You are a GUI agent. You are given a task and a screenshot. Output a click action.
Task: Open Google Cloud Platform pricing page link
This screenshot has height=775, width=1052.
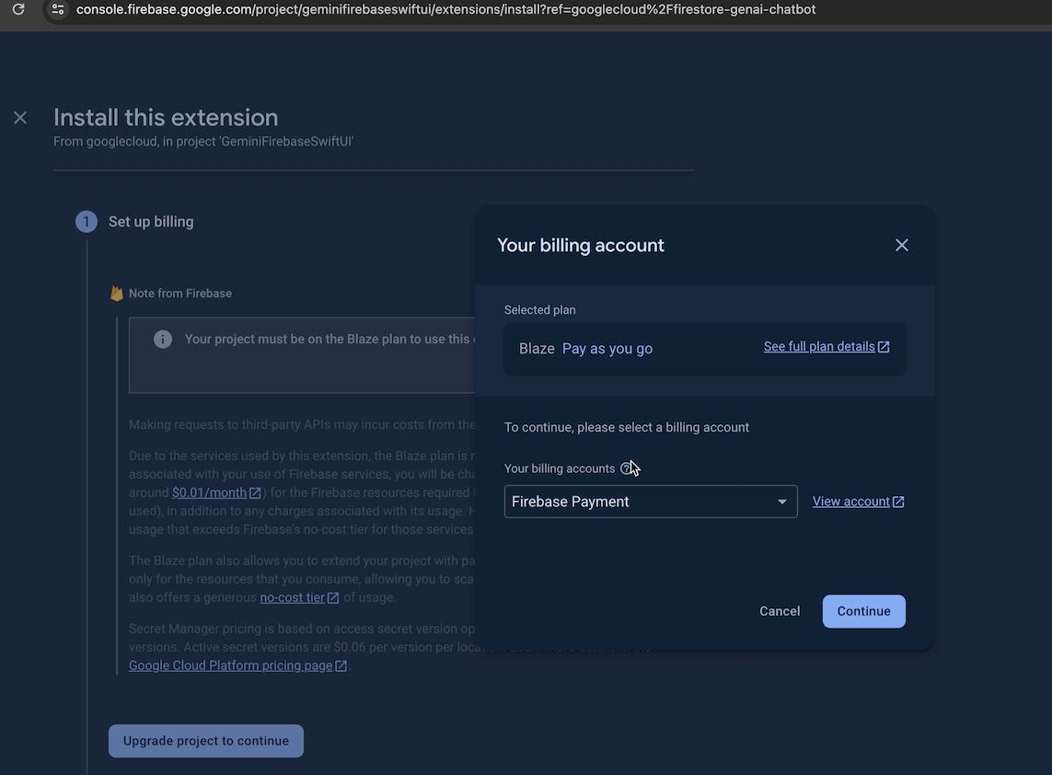tap(230, 665)
